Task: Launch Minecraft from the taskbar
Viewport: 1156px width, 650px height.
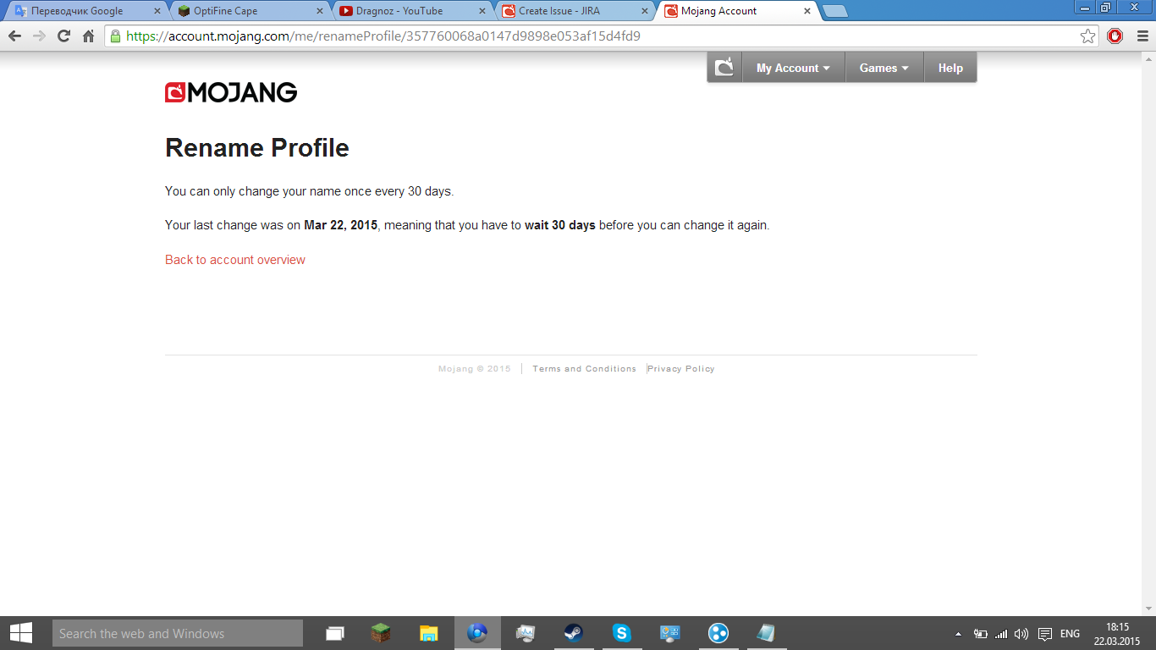Action: pos(381,633)
